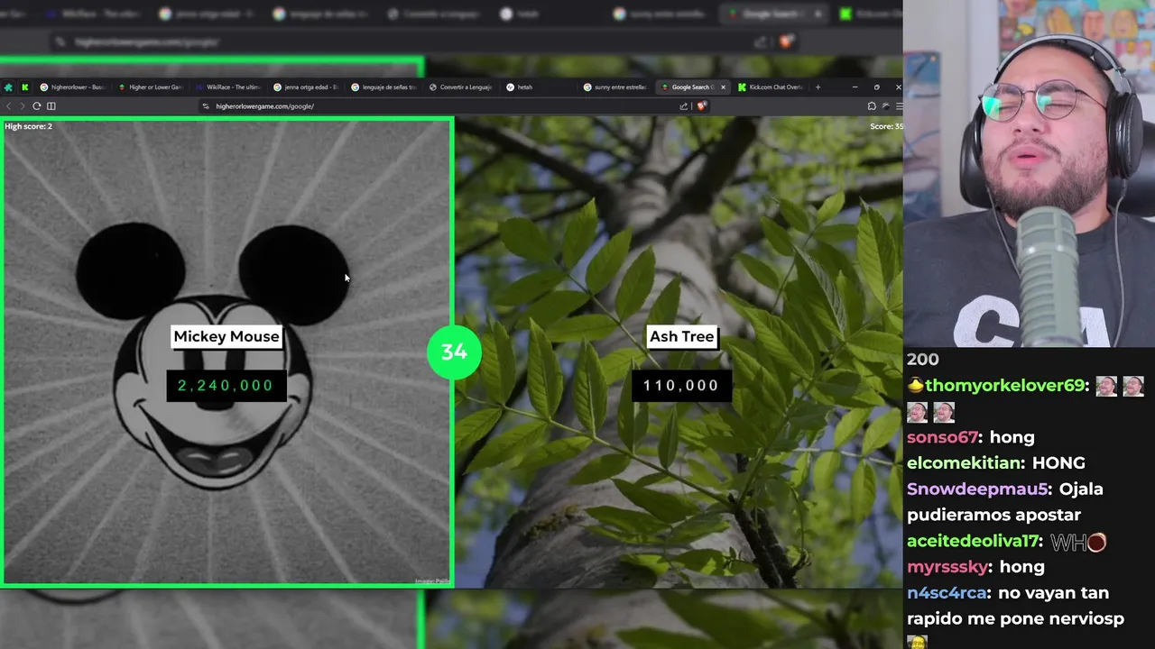Click the green 34 score circle
Screen dimensions: 1155x649
click(454, 352)
